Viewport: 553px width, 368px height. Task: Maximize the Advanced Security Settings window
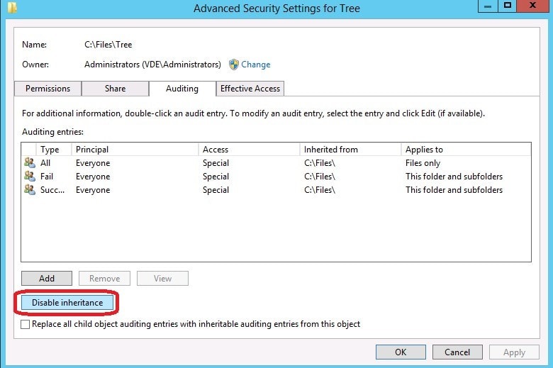[x=507, y=6]
